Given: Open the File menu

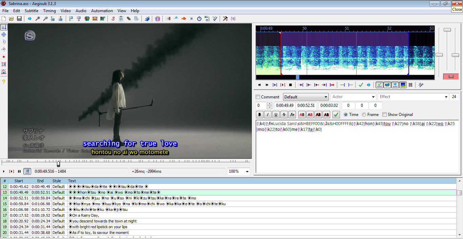Looking at the screenshot, I should pyautogui.click(x=5, y=11).
